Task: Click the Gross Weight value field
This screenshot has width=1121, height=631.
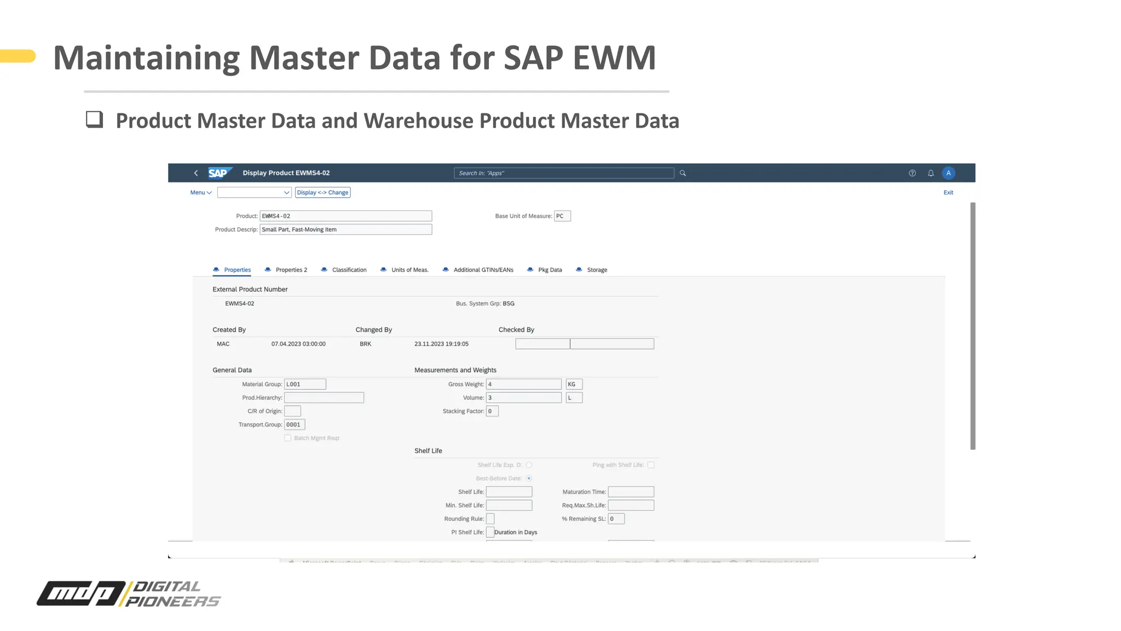Action: click(524, 385)
